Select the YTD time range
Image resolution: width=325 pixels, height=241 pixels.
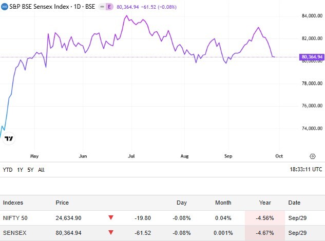pos(8,169)
